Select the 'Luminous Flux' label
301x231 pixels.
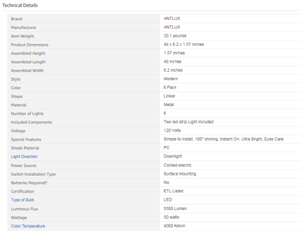tap(25, 209)
